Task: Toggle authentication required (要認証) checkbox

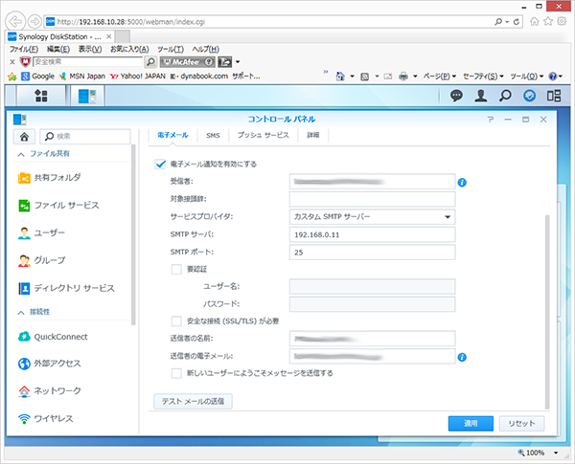Action: point(176,269)
